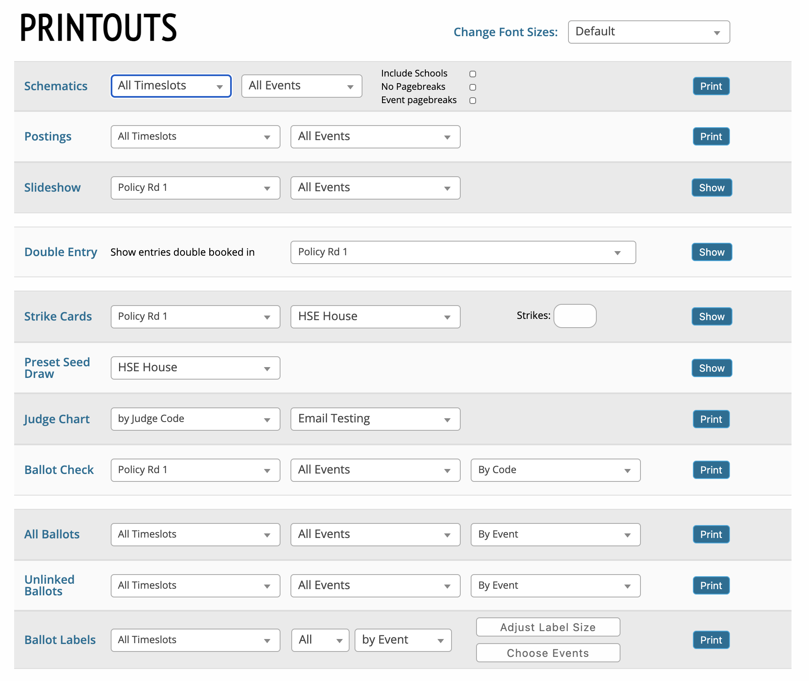The height and width of the screenshot is (681, 809).
Task: Print the Unlinked Ballots
Action: pyautogui.click(x=711, y=586)
